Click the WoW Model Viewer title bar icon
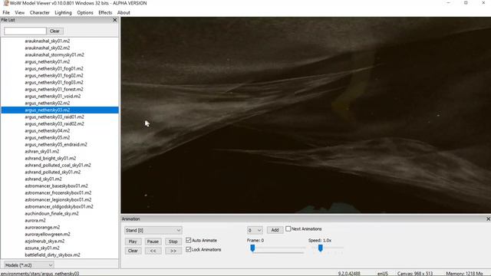The image size is (491, 276). point(5,3)
